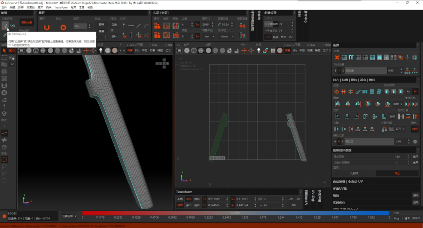Image resolution: width=423 pixels, height=228 pixels.
Task: Open the tx/cm density unit dropdown
Action: [226, 36]
